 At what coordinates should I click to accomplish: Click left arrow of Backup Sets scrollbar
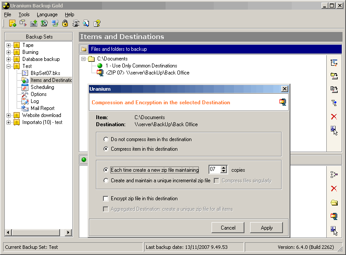click(x=8, y=232)
